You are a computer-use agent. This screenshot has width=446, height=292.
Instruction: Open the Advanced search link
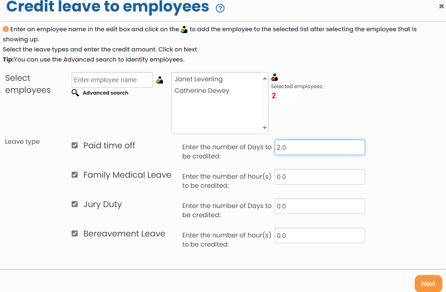click(x=105, y=93)
